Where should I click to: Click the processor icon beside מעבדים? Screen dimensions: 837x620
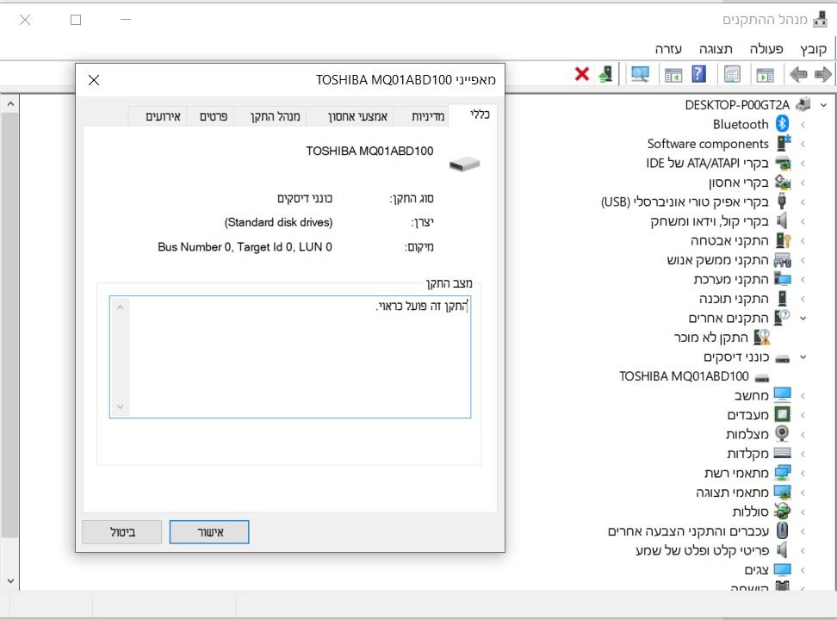783,414
